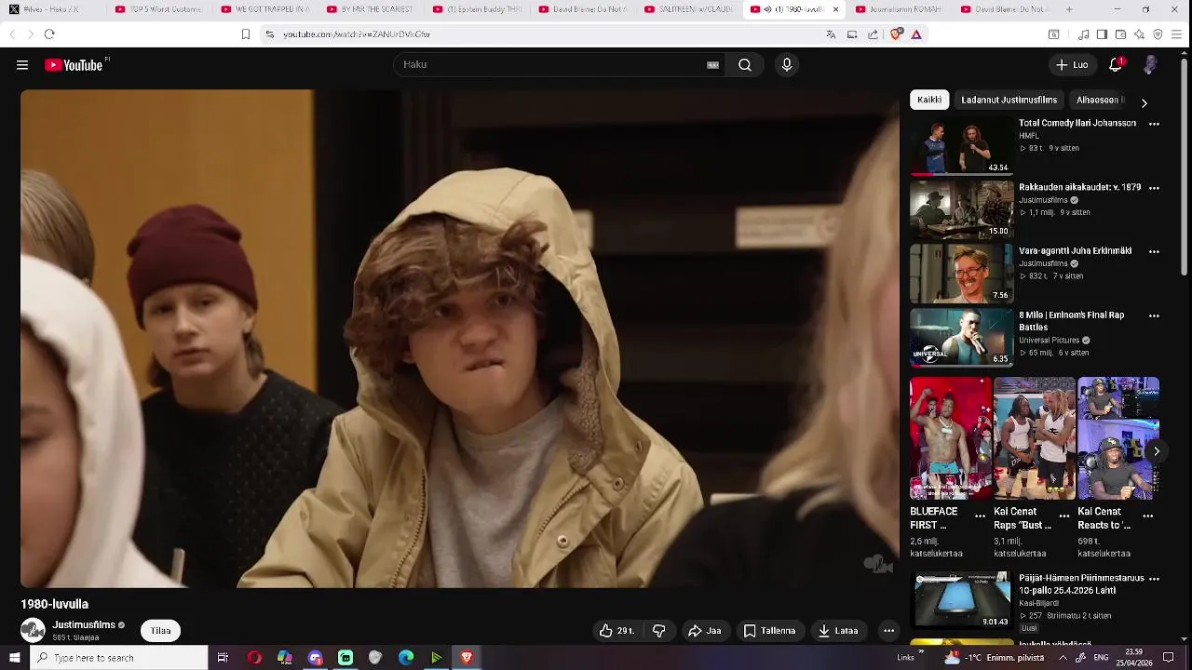Open options for Kai Cenat Raps short
This screenshot has width=1192, height=670.
1064,516
